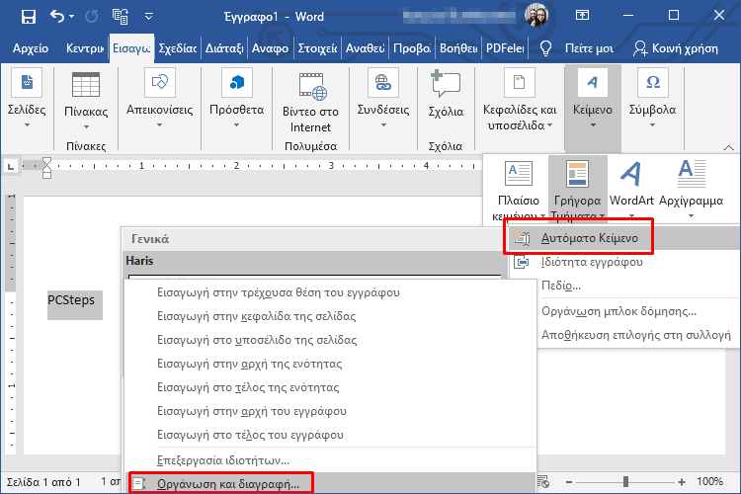
Task: Undo the last action
Action: point(56,17)
